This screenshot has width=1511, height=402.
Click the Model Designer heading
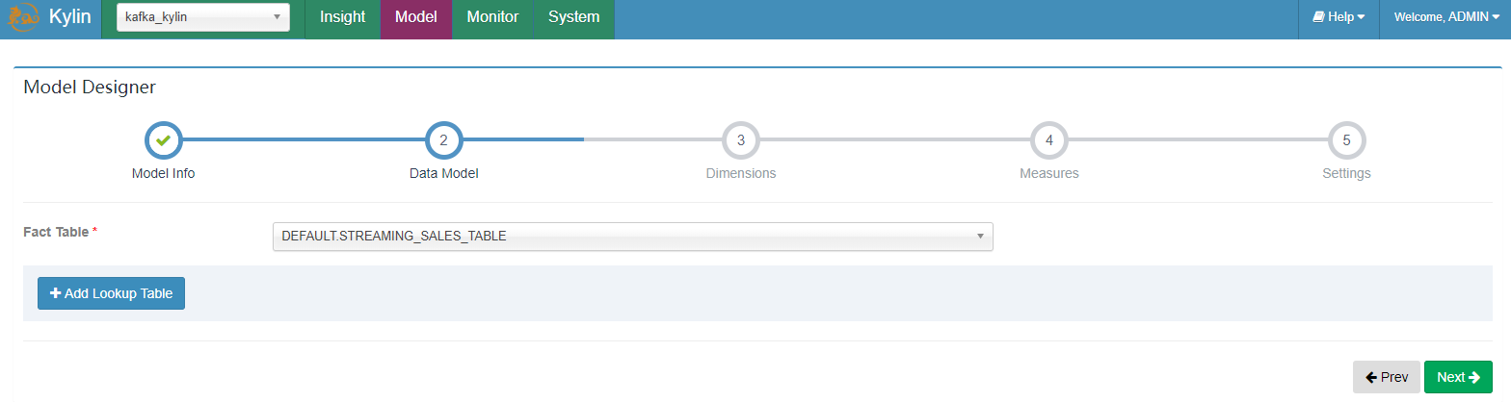point(89,88)
